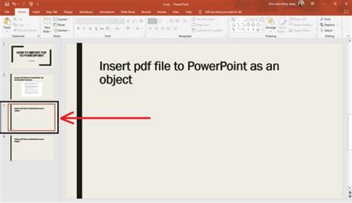Switch to the Slide Show tab
The height and width of the screenshot is (203, 352).
pyautogui.click(x=128, y=12)
